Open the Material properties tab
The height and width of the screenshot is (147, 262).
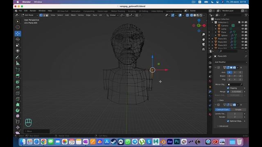click(210, 114)
